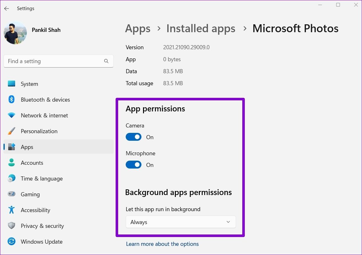The width and height of the screenshot is (362, 255).
Task: Disable Microphone access for Photos
Action: pos(133,164)
